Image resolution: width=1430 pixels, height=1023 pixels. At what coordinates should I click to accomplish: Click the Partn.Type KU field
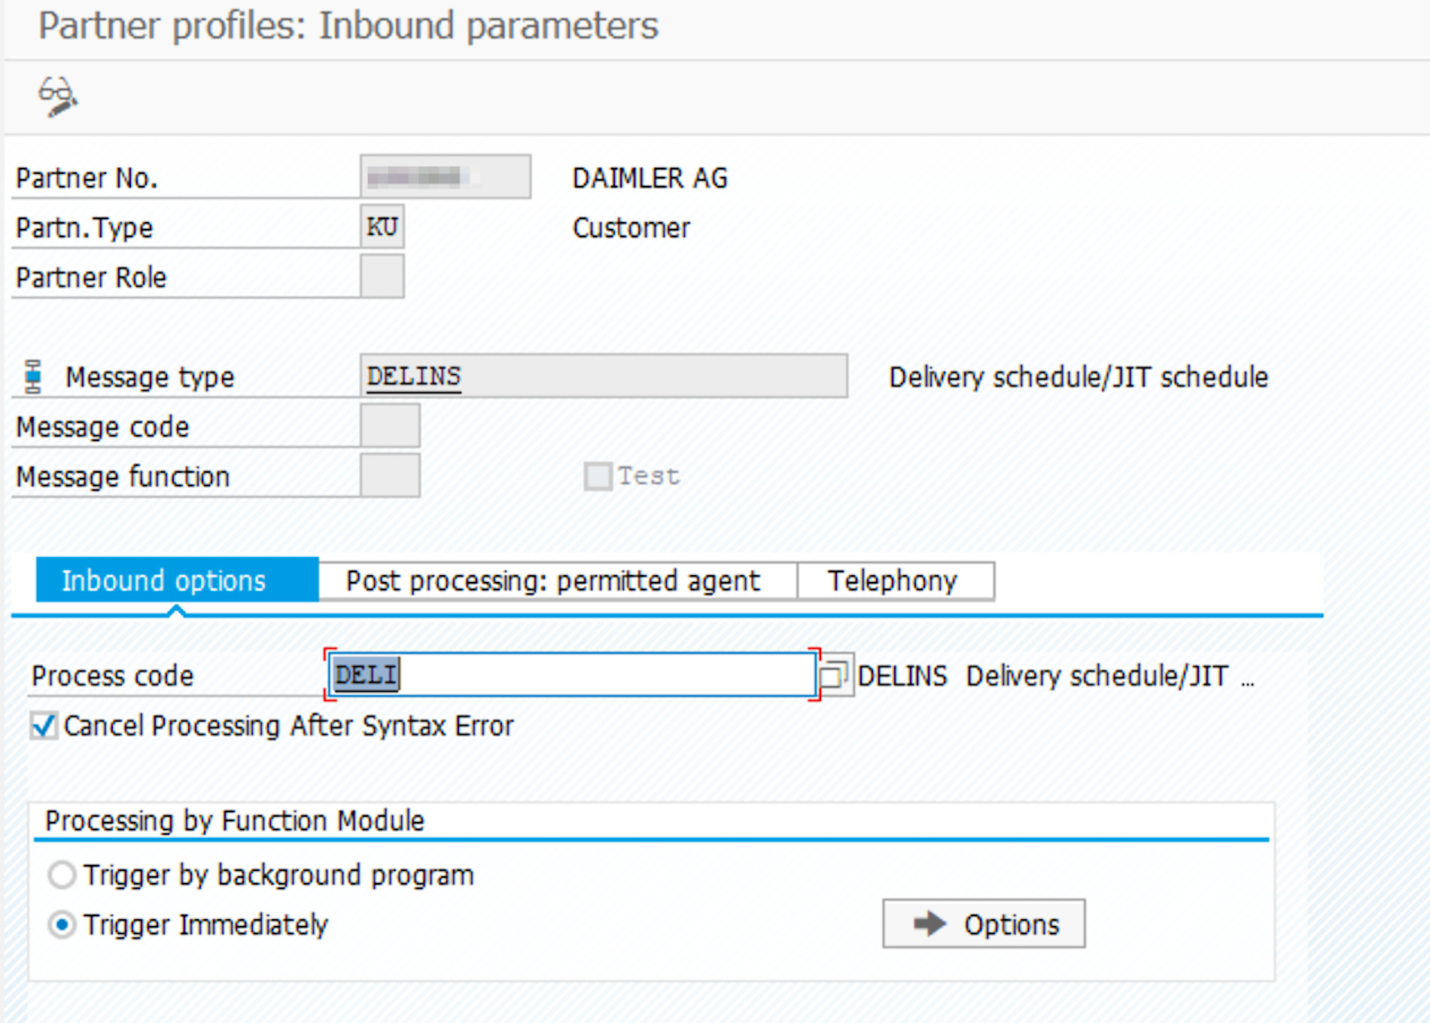pyautogui.click(x=382, y=227)
